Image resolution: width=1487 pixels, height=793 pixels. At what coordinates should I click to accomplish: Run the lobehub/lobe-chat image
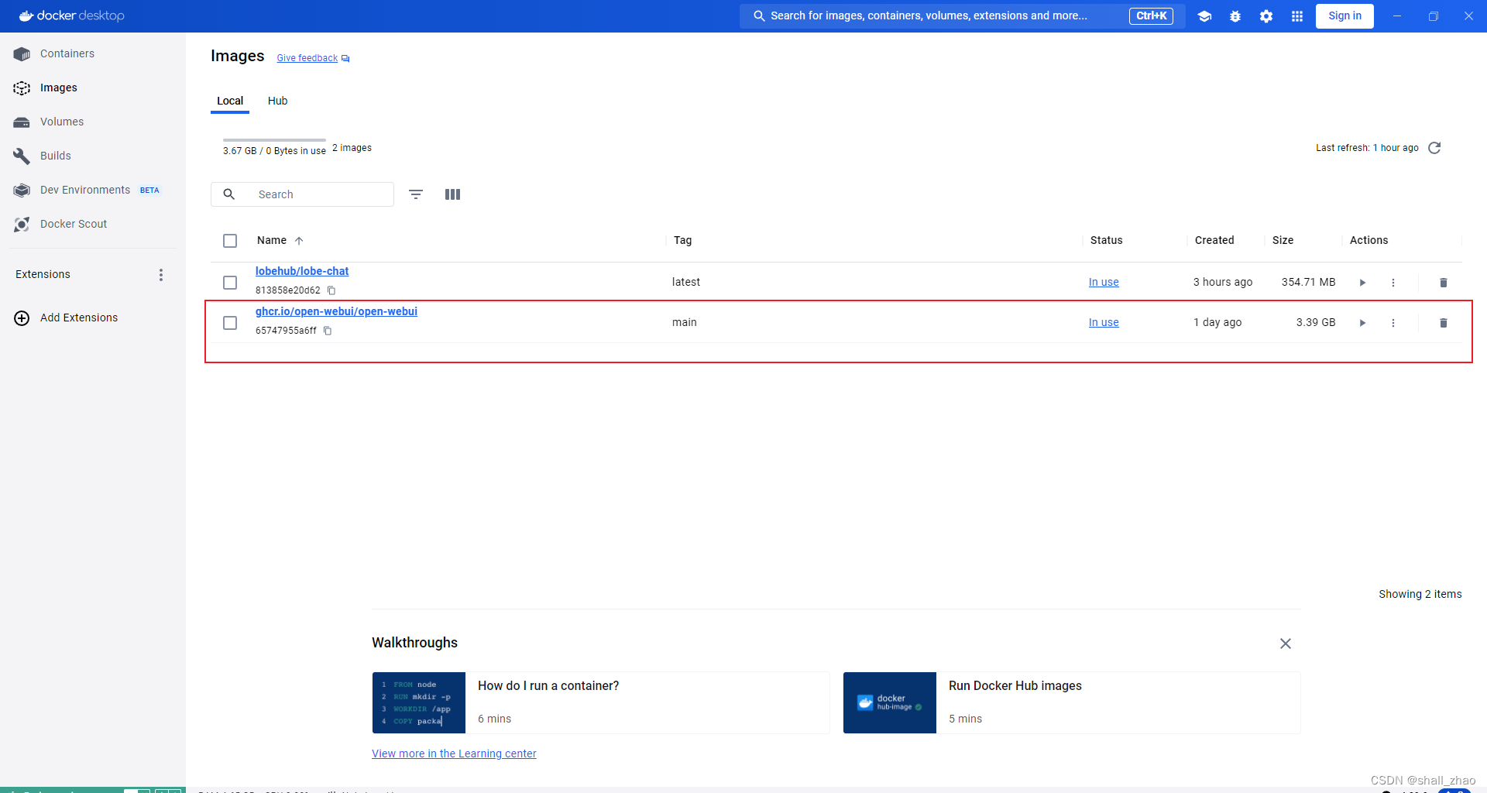[1362, 283]
